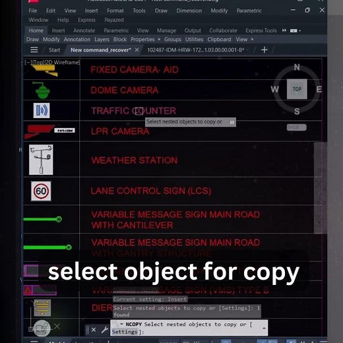The width and height of the screenshot is (343, 343).
Task: Switch to the Collaborate ribbon tab
Action: 223,30
